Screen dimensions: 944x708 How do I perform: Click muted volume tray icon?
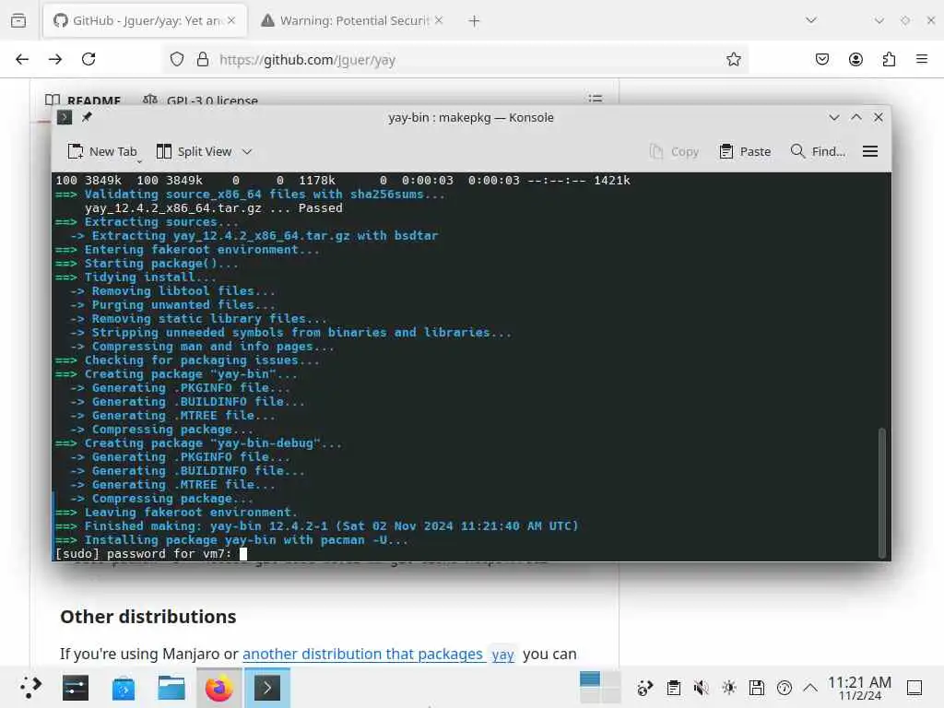tap(701, 688)
